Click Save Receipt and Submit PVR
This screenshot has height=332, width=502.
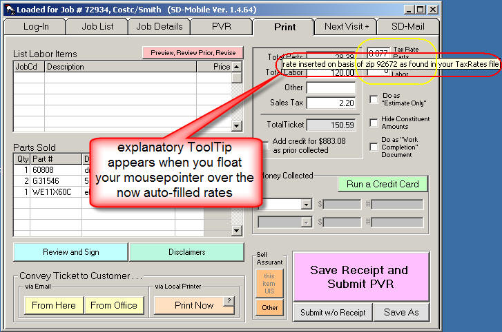[358, 277]
